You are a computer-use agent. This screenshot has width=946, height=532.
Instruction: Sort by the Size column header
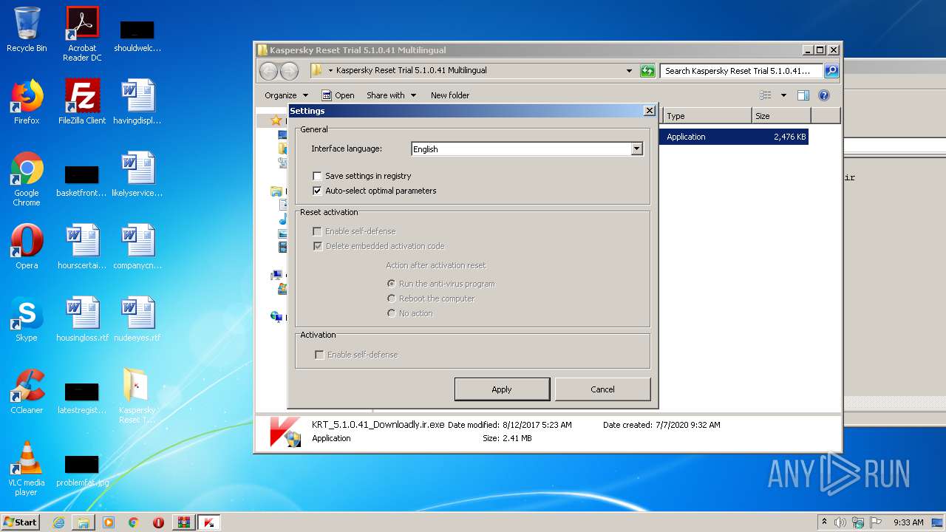[781, 116]
